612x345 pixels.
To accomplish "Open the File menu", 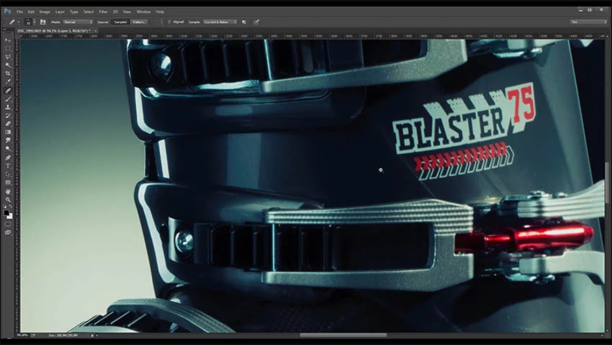I will pyautogui.click(x=20, y=12).
